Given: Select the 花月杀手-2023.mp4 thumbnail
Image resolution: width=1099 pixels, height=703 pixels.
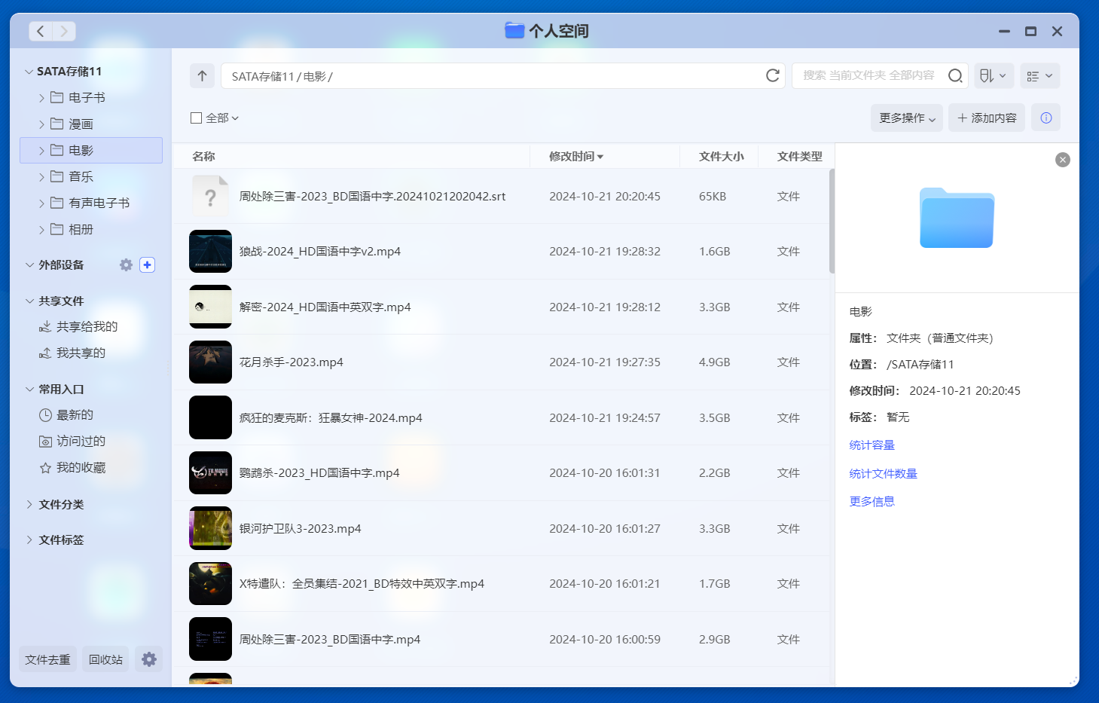Looking at the screenshot, I should point(210,362).
